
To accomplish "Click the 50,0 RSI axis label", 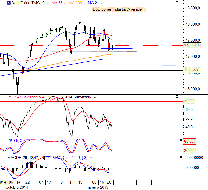I will click(x=189, y=118).
